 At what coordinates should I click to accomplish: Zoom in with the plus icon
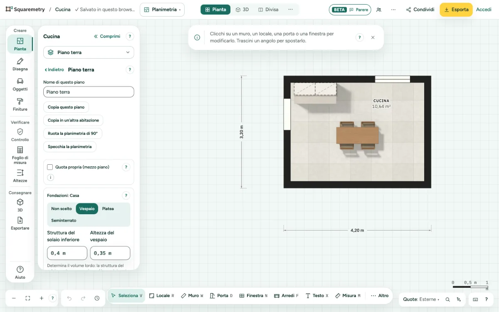click(x=42, y=298)
